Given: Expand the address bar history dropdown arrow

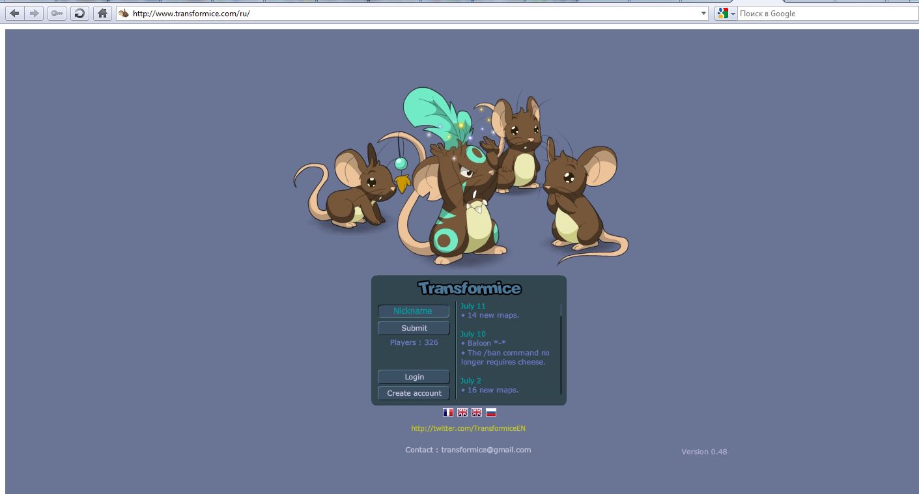Looking at the screenshot, I should [703, 13].
